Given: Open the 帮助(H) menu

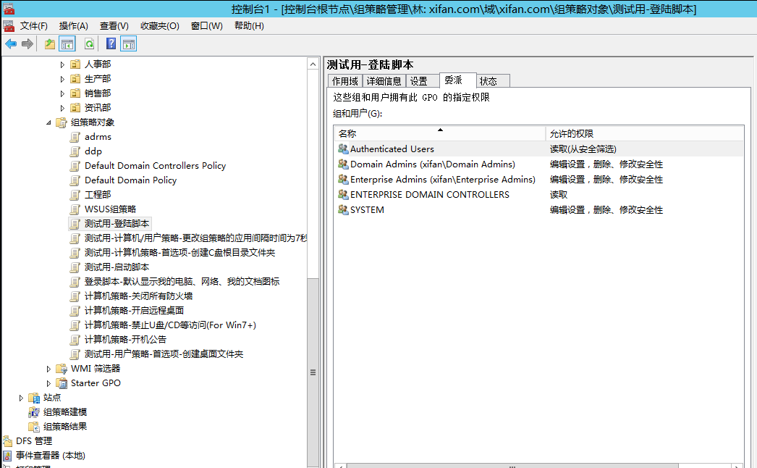Looking at the screenshot, I should (249, 26).
